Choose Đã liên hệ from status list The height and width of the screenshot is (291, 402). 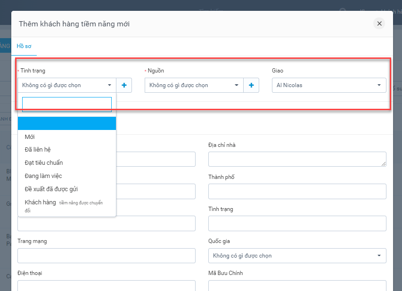(38, 149)
